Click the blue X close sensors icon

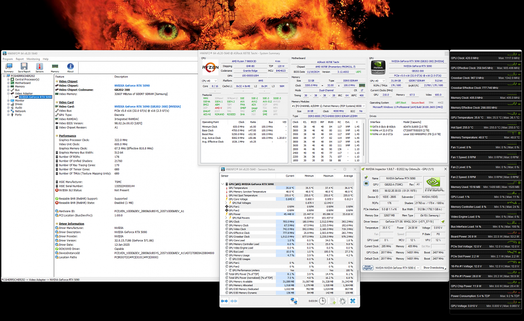click(352, 301)
